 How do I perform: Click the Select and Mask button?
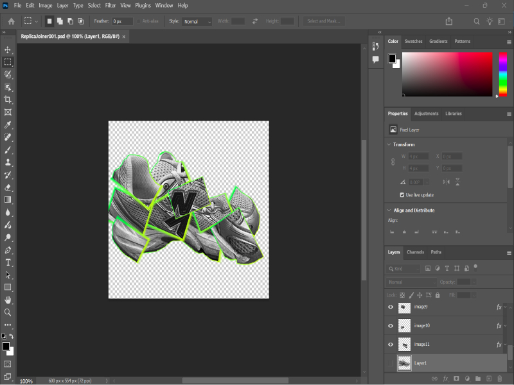(x=324, y=21)
